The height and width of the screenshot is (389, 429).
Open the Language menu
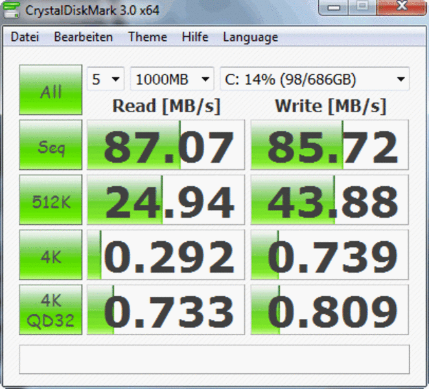(x=250, y=38)
